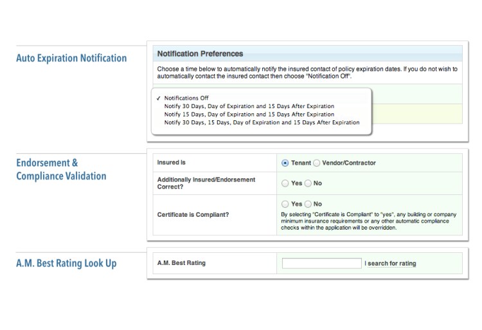Mark Endorsement Correct as No

308,183
